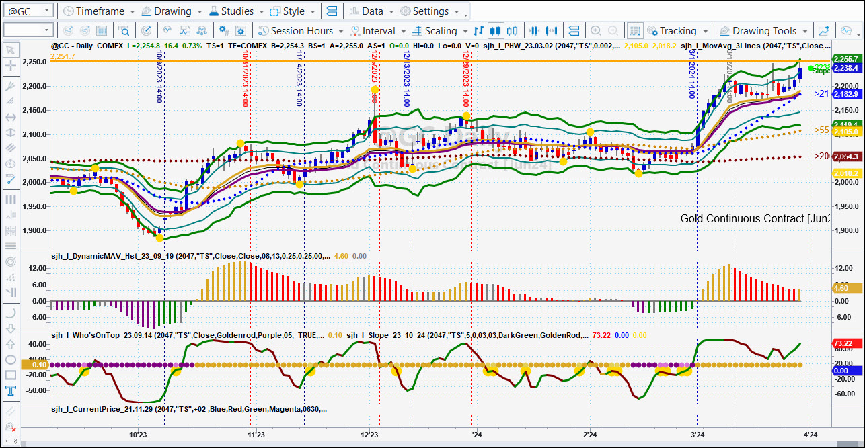Toggle the narrow bar spacing button

[x=535, y=30]
